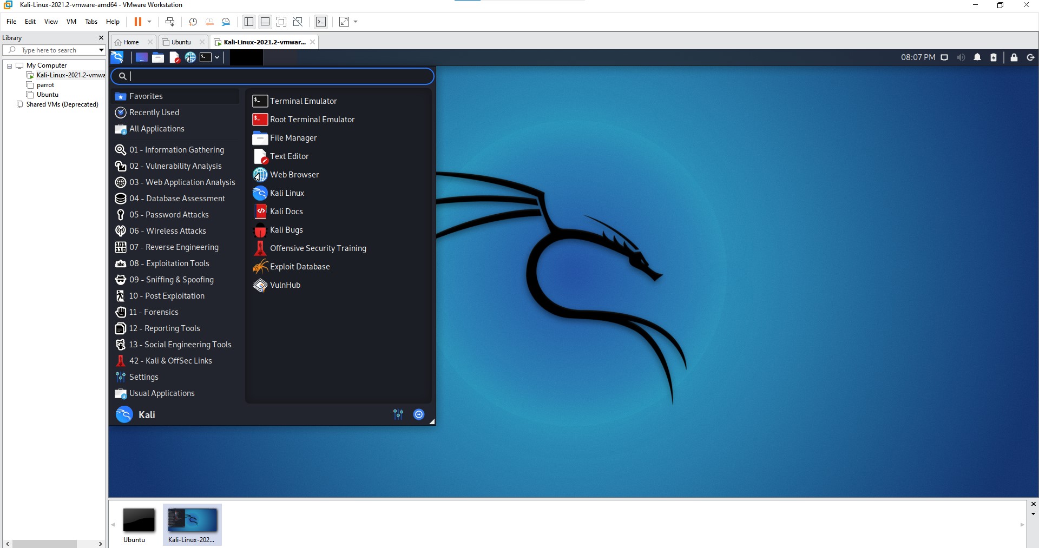
Task: Click the blue log out button in Kali menu
Action: (x=419, y=414)
